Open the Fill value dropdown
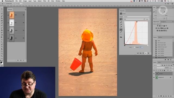 (x=173, y=70)
